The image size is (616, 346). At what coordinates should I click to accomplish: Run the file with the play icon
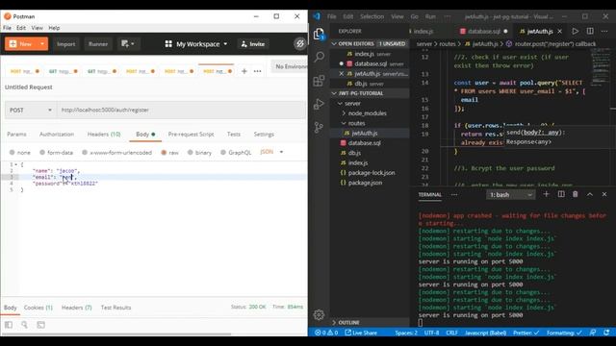pyautogui.click(x=576, y=31)
